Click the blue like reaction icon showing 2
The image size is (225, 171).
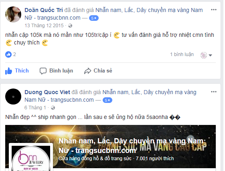[x=8, y=54]
